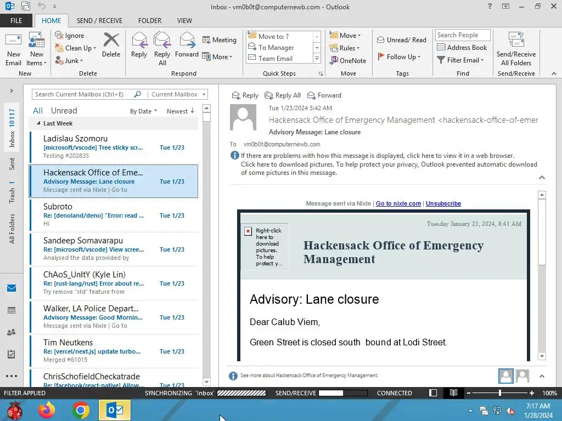Select the Team Email quick step
The image size is (562, 421).
coord(280,58)
